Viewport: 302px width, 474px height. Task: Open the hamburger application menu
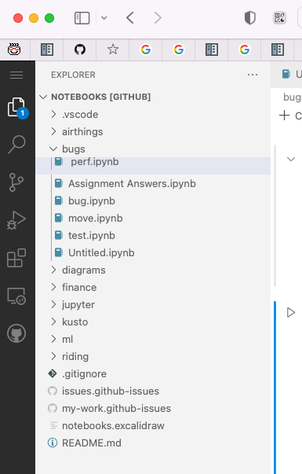point(16,75)
